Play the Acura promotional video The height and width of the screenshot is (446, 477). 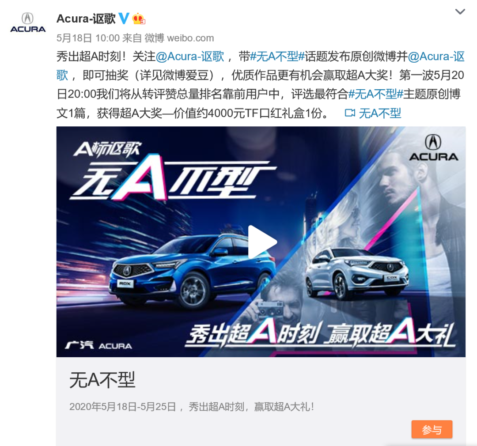click(262, 242)
